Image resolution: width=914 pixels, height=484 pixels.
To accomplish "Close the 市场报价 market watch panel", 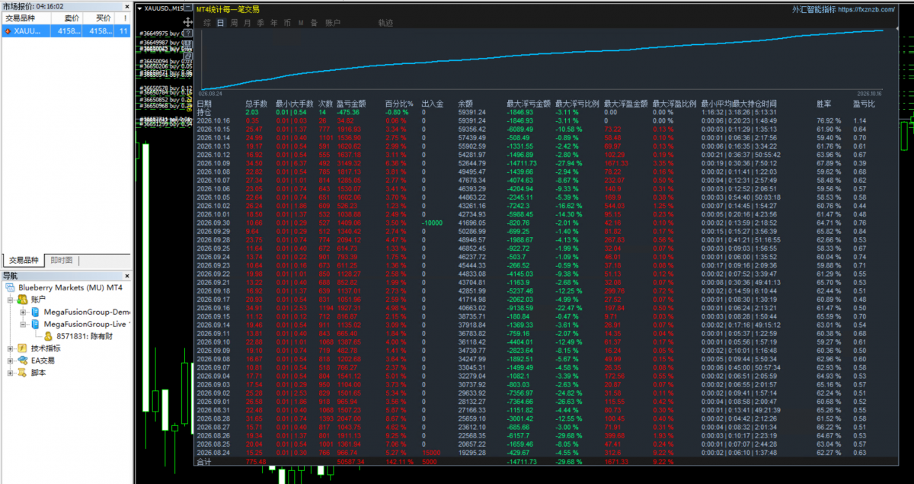I will click(x=126, y=7).
